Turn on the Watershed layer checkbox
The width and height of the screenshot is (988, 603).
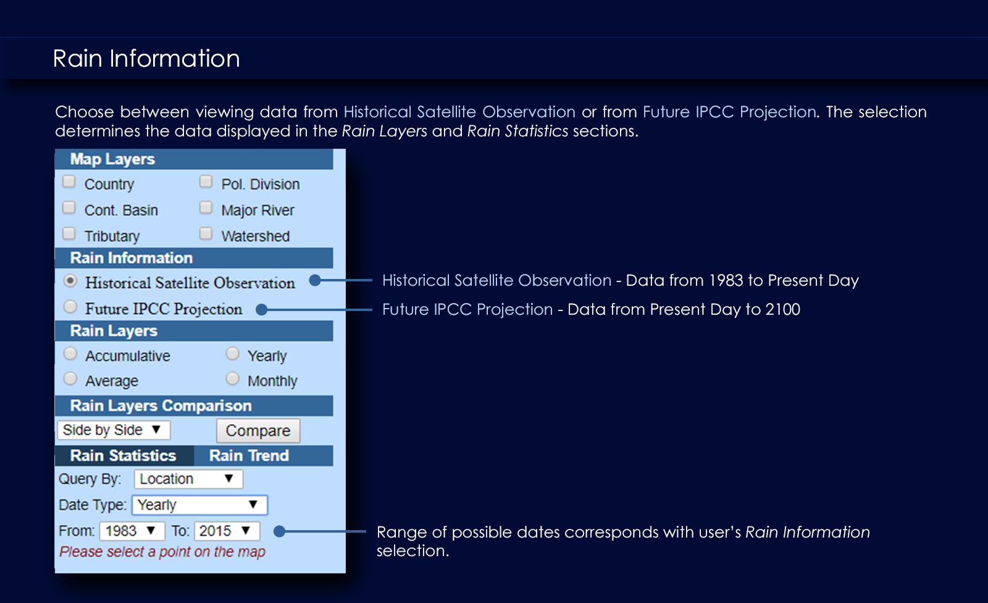click(x=206, y=234)
